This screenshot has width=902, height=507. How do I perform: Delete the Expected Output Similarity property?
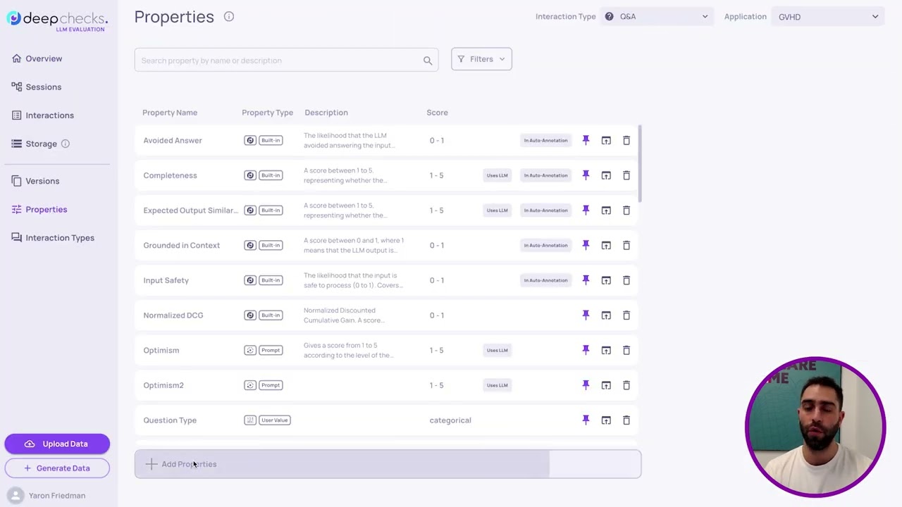point(626,210)
